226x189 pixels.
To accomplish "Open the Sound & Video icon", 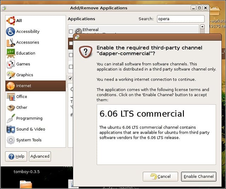I will [11, 129].
